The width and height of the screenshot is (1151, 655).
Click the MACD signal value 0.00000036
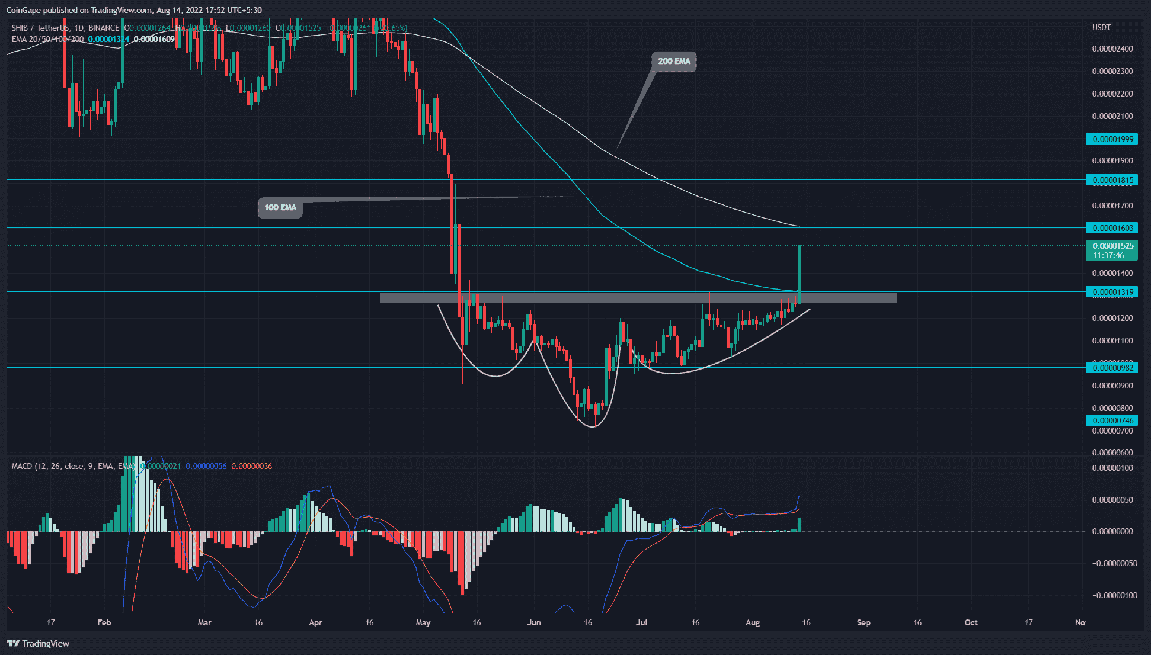click(251, 466)
